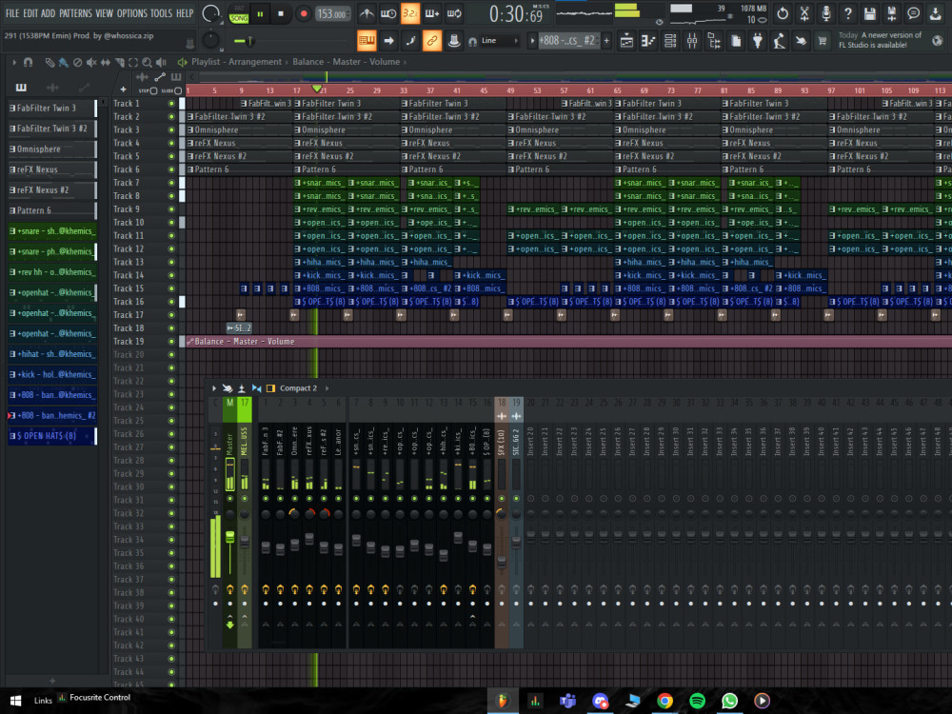Select the playlist Mute tool
The width and height of the screenshot is (952, 714).
tap(91, 62)
